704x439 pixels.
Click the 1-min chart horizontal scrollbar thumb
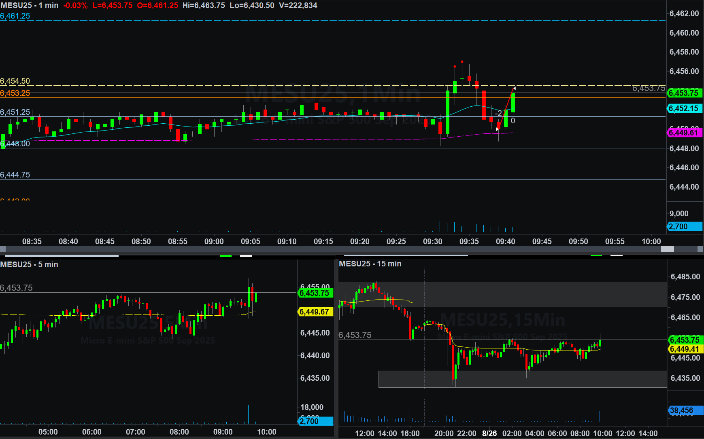(x=667, y=249)
